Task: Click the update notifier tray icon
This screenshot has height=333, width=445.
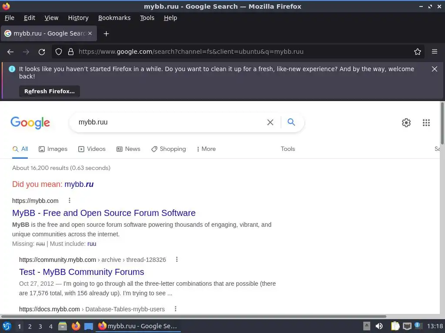Action: point(418,325)
